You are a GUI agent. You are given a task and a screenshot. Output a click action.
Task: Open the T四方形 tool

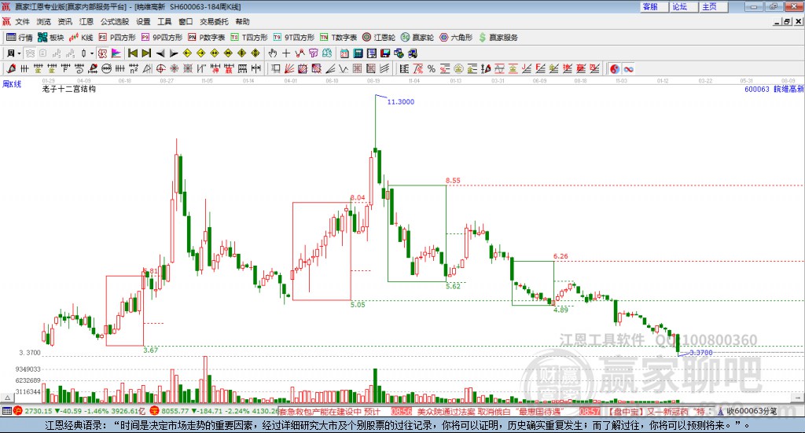coord(249,38)
